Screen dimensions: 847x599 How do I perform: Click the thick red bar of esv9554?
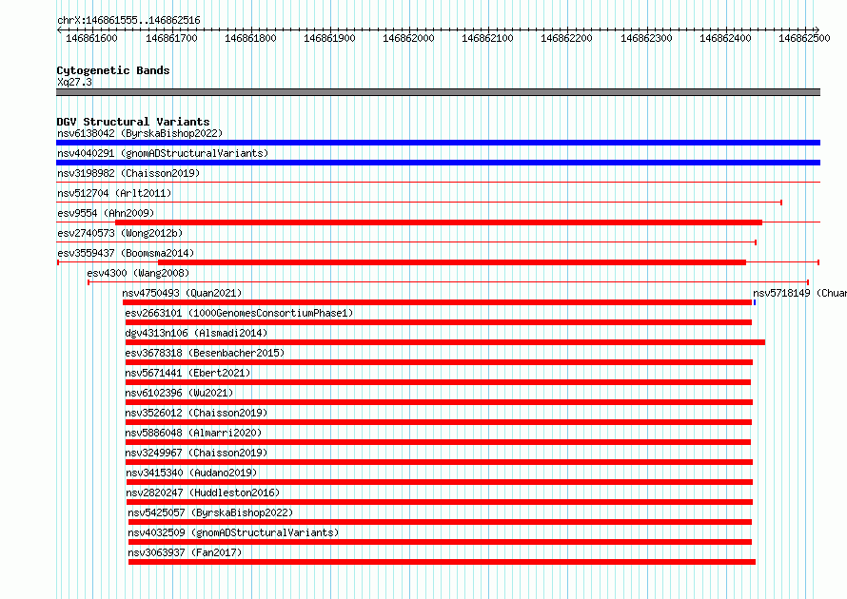coord(439,222)
